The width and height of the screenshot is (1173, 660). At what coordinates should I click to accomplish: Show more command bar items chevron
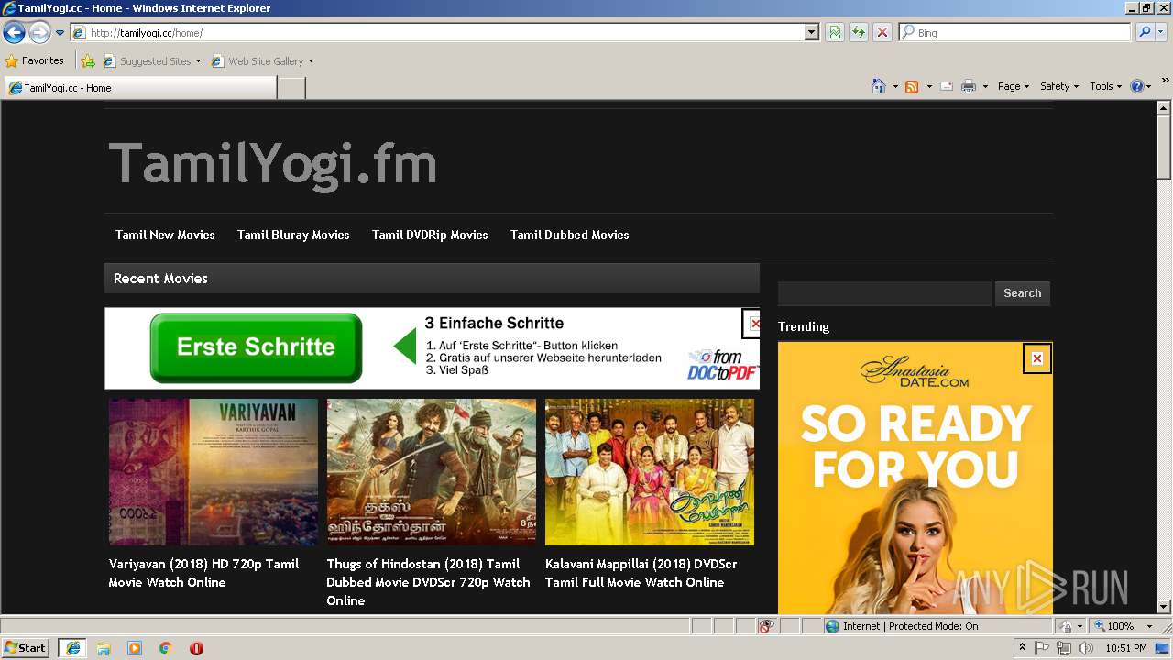(x=1166, y=82)
